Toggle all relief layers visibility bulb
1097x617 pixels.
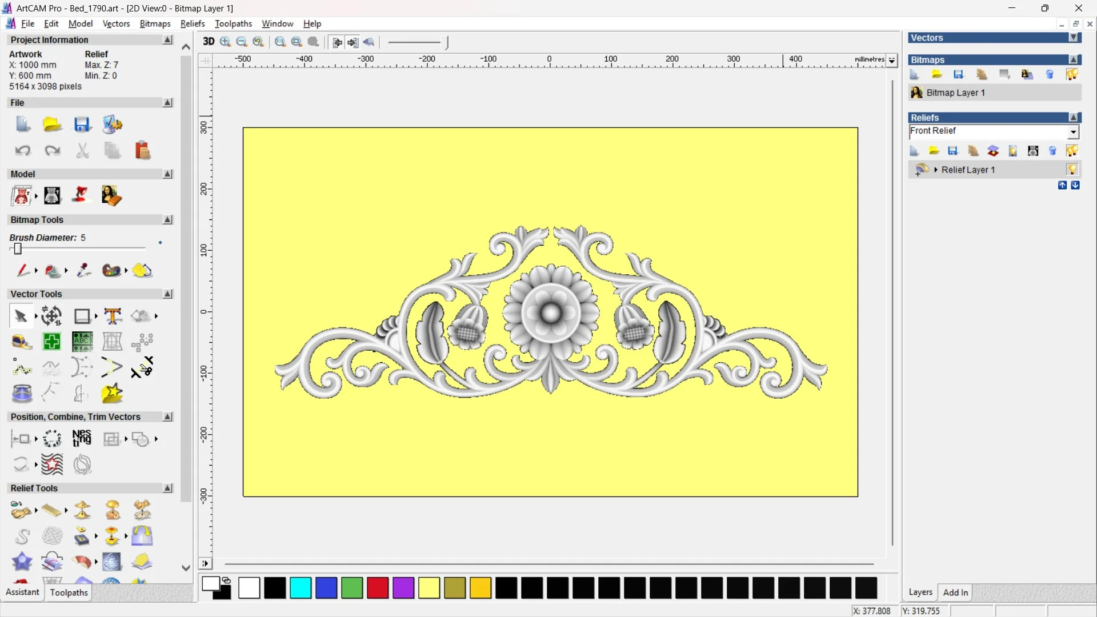click(x=1072, y=151)
